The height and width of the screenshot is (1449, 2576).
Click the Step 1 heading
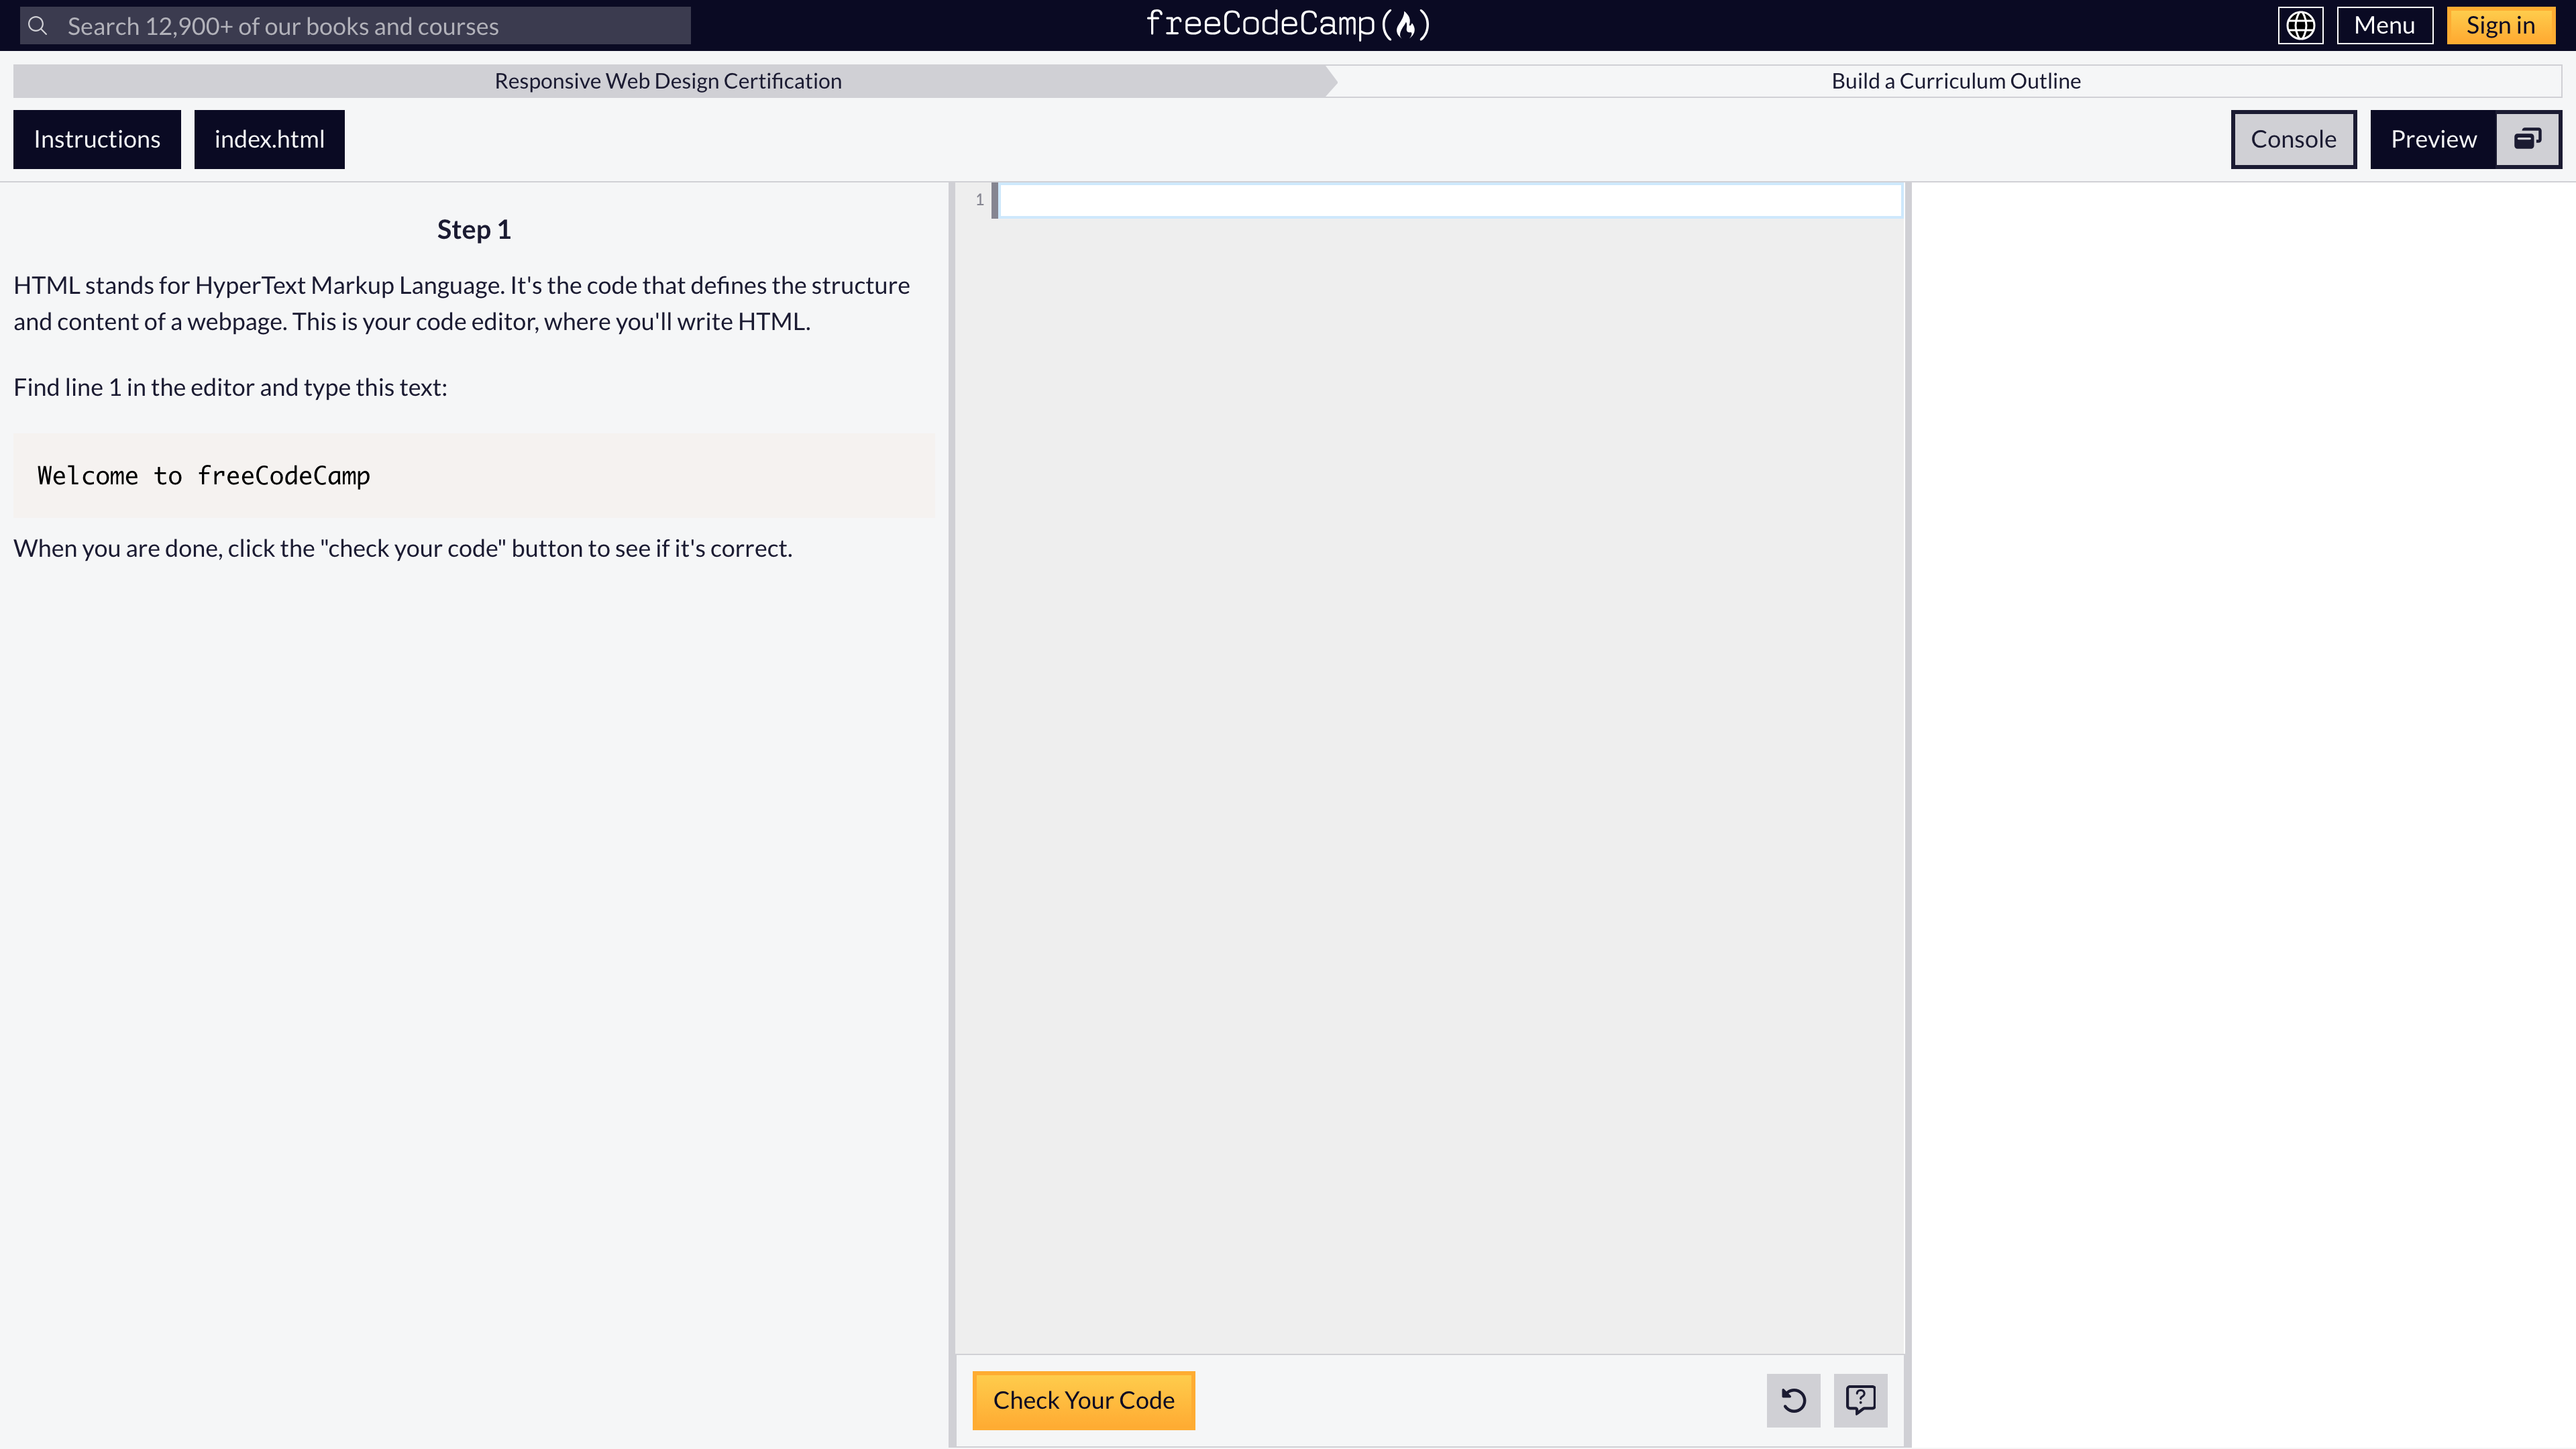coord(474,230)
